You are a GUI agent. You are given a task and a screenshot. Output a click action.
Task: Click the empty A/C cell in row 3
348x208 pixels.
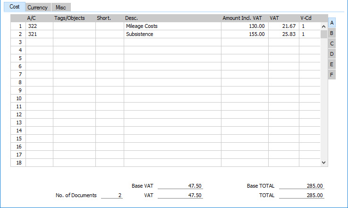pyautogui.click(x=39, y=42)
